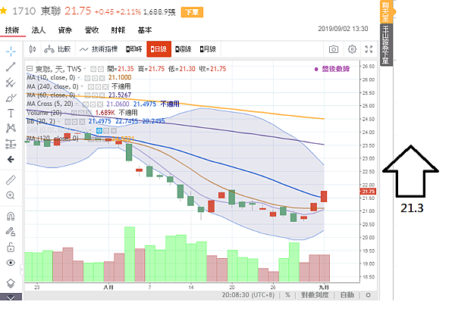Expand MA (240, close, 0) dropdown arrow
This screenshot has width=455, height=318.
82,86
